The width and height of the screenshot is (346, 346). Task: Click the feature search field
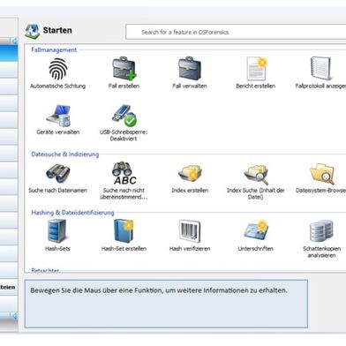click(236, 32)
